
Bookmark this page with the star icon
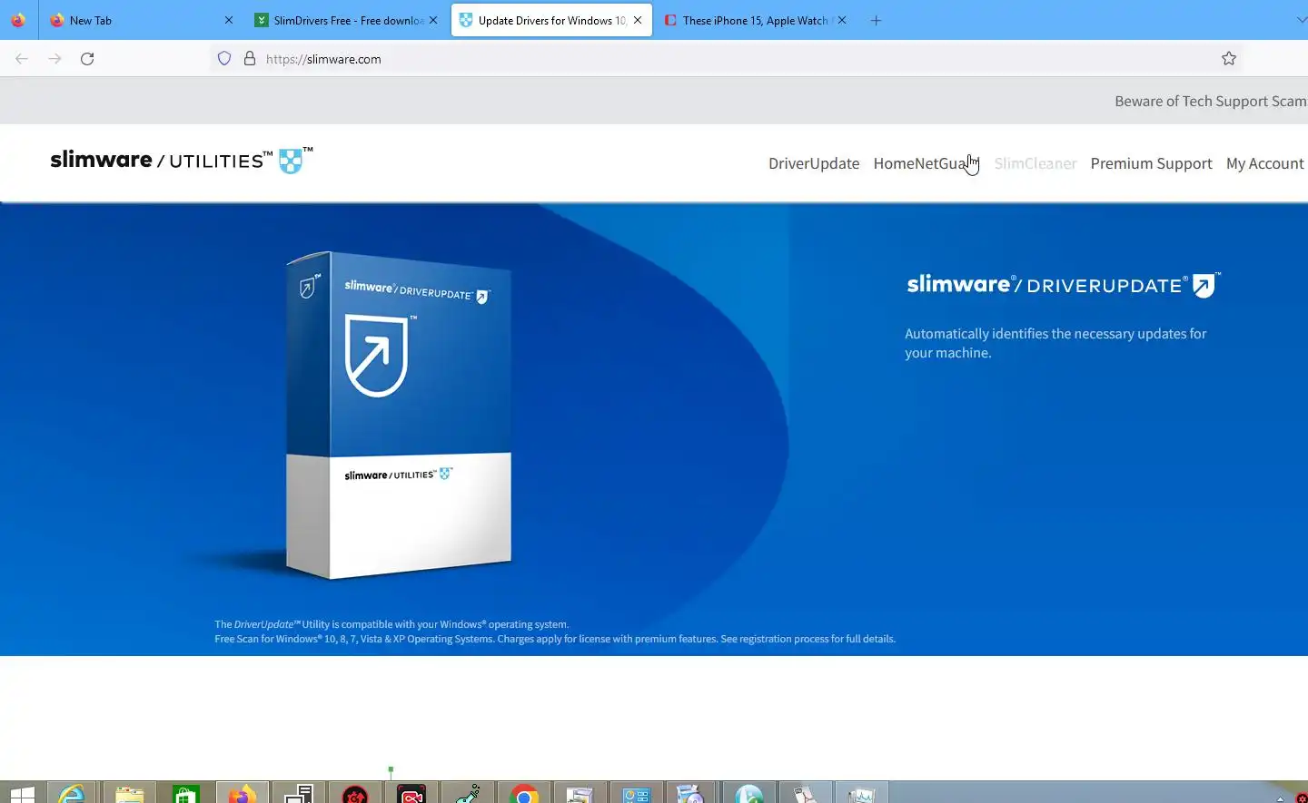(1229, 59)
